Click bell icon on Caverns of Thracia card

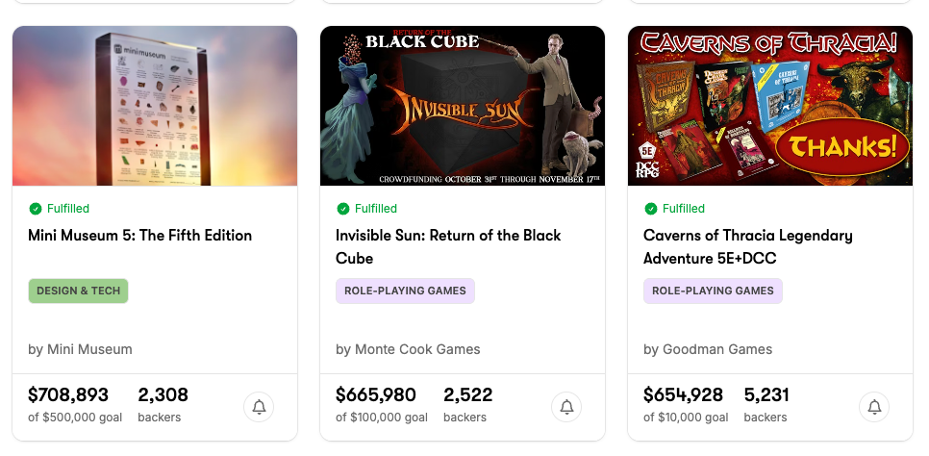pos(874,407)
